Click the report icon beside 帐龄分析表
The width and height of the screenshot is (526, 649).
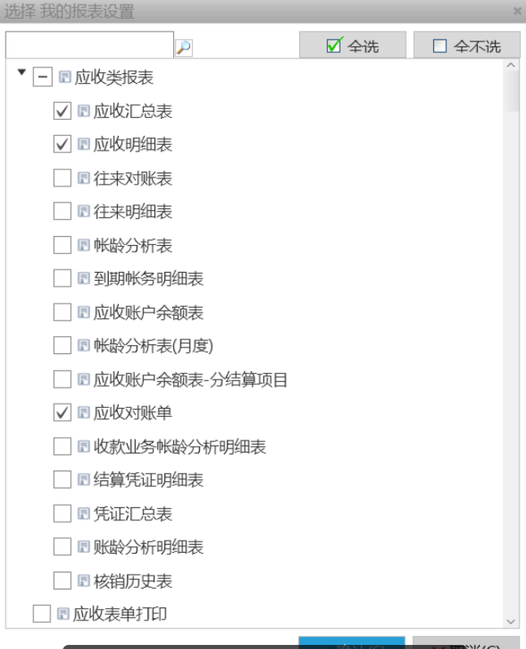83,245
